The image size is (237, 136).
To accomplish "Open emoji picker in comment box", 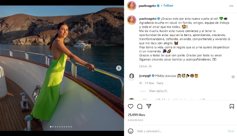I will pyautogui.click(x=131, y=131).
